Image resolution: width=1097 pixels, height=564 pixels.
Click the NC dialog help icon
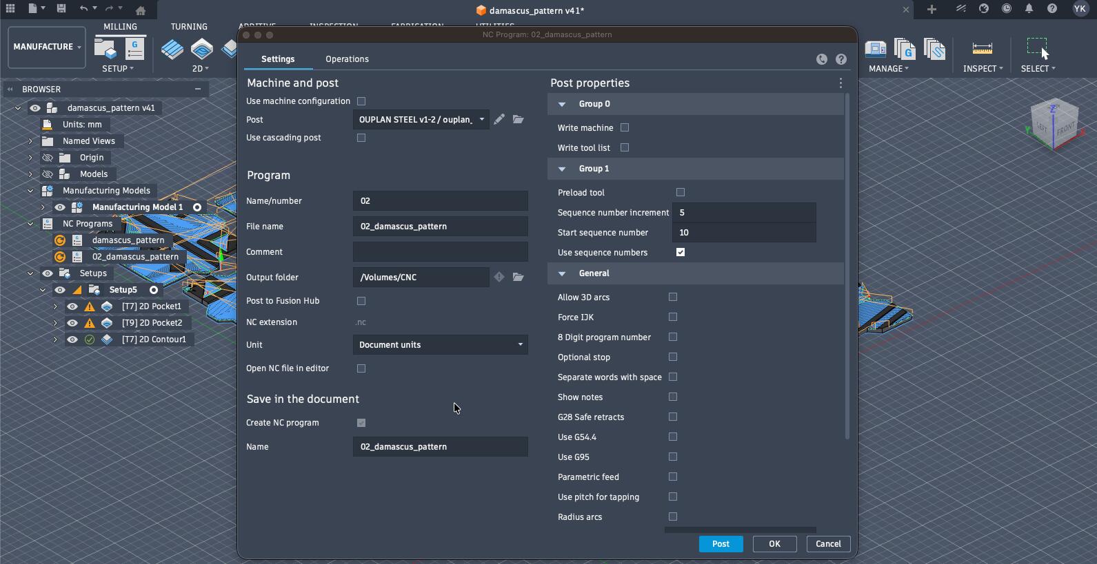click(841, 59)
